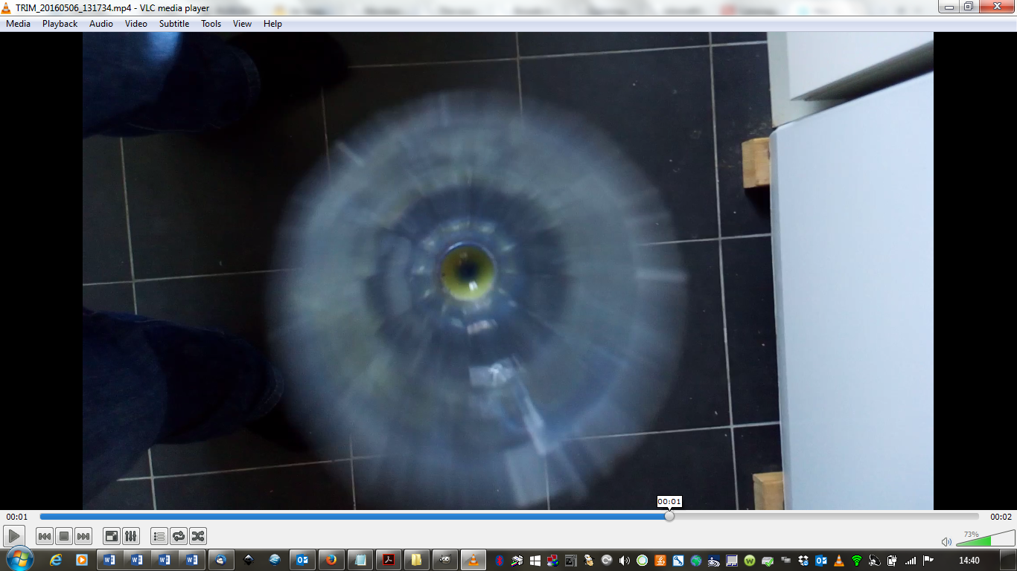Open the Help menu
The height and width of the screenshot is (571, 1017).
272,24
